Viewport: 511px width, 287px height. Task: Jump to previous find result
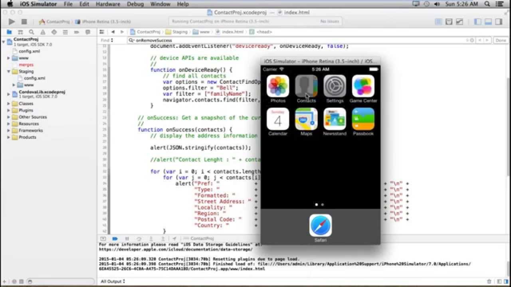[x=480, y=40]
